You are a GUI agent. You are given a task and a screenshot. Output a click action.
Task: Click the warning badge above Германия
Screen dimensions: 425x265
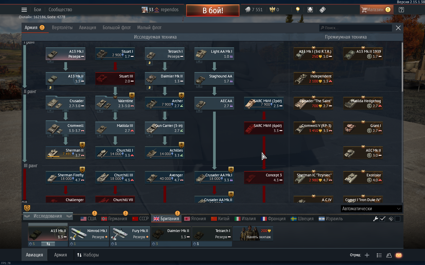[x=125, y=213]
